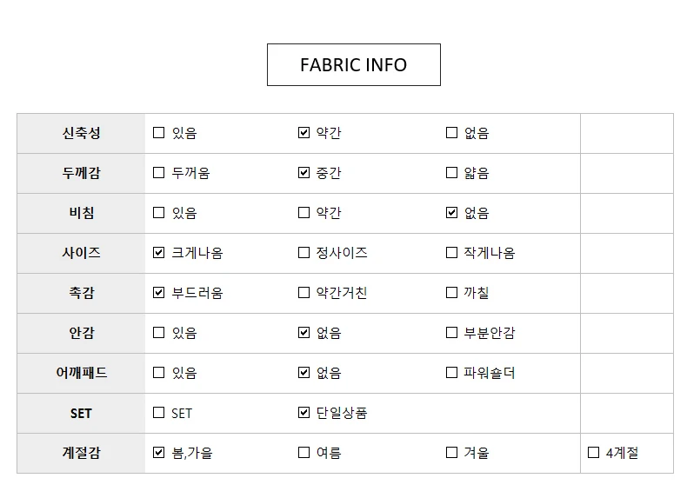Check the 신축성 있음 checkbox

coord(158,133)
